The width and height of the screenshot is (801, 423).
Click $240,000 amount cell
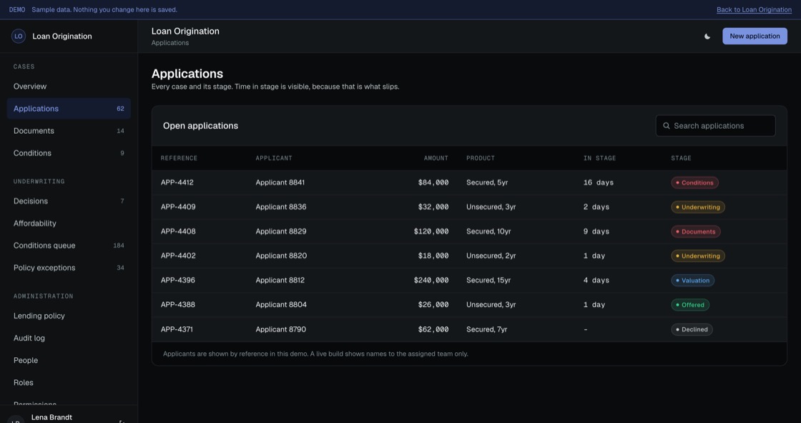(x=431, y=281)
